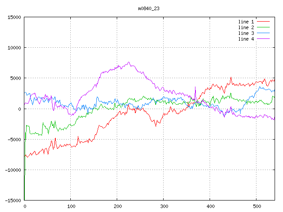The image size is (283, 212).
Task: Click the green legend line sample
Action: [x=264, y=27]
